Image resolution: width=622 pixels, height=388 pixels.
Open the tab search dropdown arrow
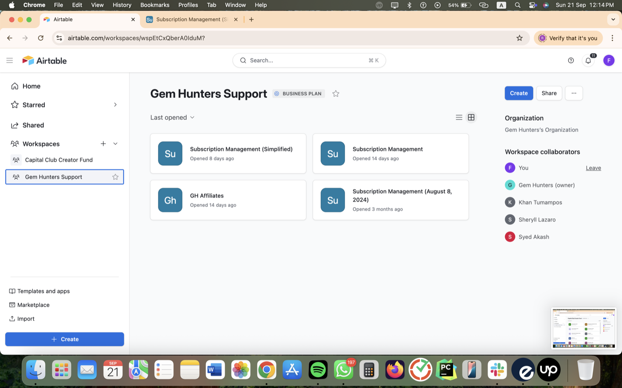(x=613, y=19)
